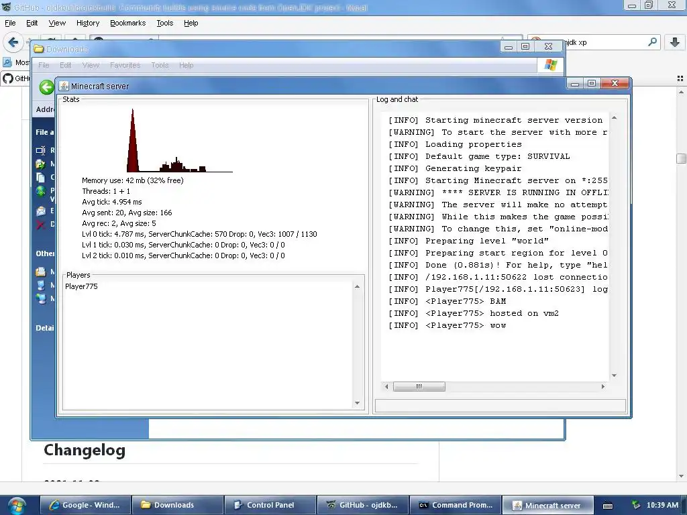Open the Downloads window Tools menu

point(160,65)
